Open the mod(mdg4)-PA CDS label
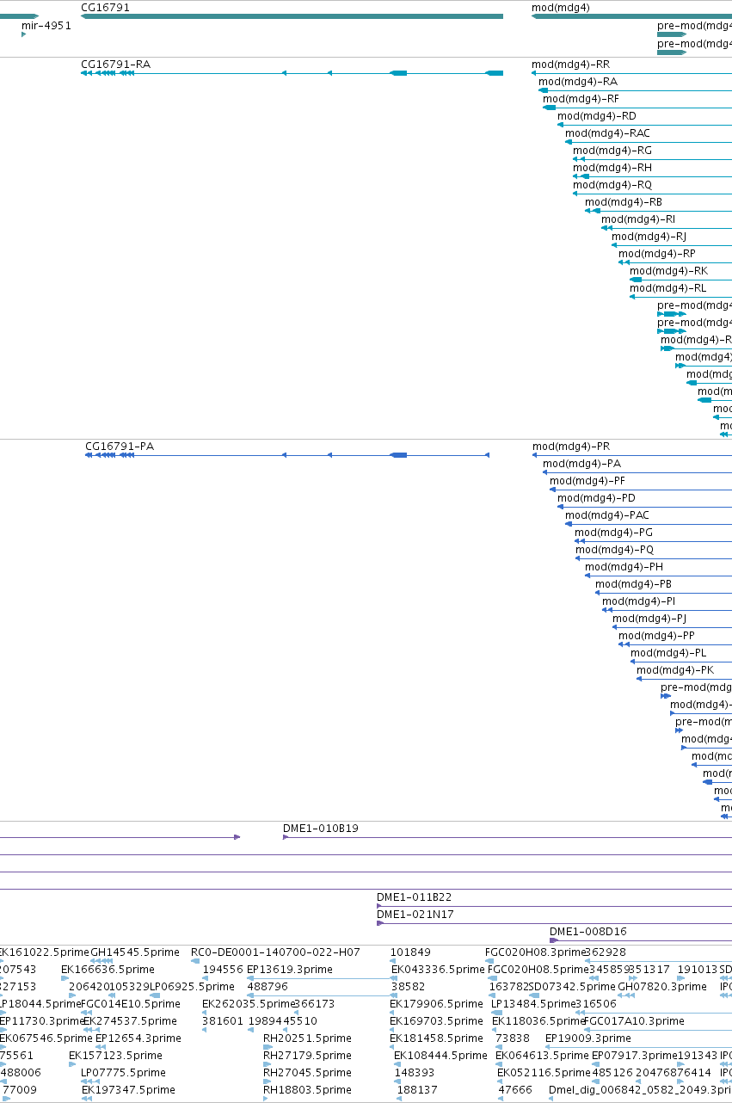Image resolution: width=732 pixels, height=1103 pixels. click(581, 464)
